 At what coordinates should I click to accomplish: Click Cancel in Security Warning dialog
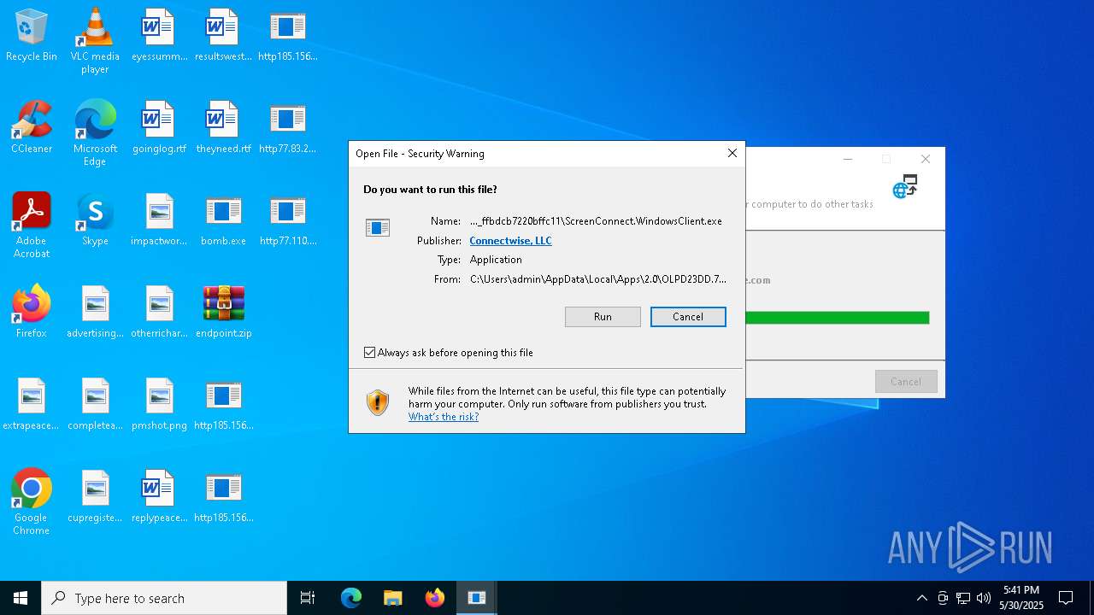pyautogui.click(x=688, y=317)
